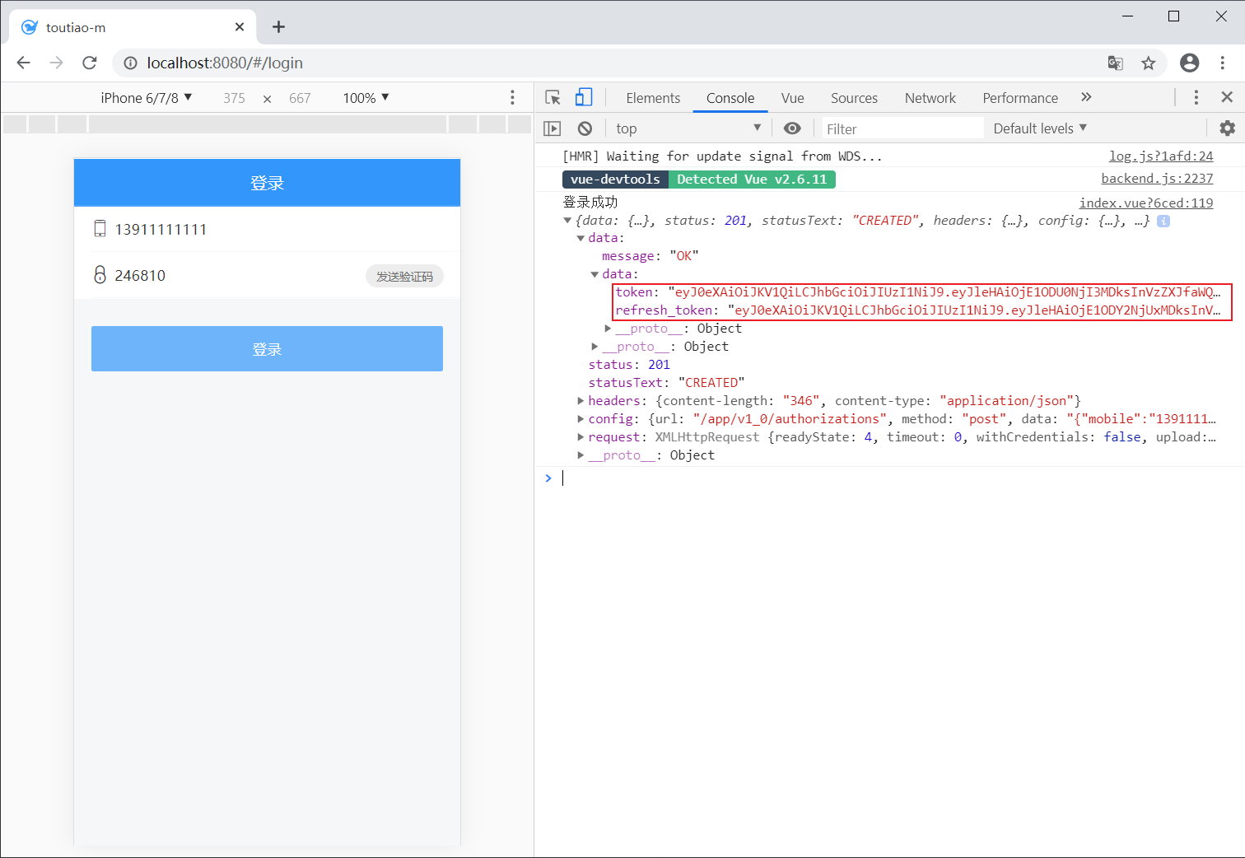The width and height of the screenshot is (1245, 858).
Task: Reload the page
Action: (x=90, y=63)
